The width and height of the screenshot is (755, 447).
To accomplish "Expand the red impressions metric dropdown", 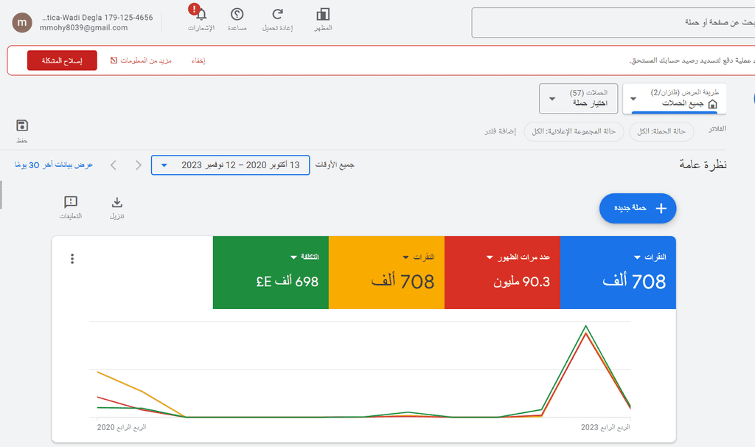I will point(490,257).
